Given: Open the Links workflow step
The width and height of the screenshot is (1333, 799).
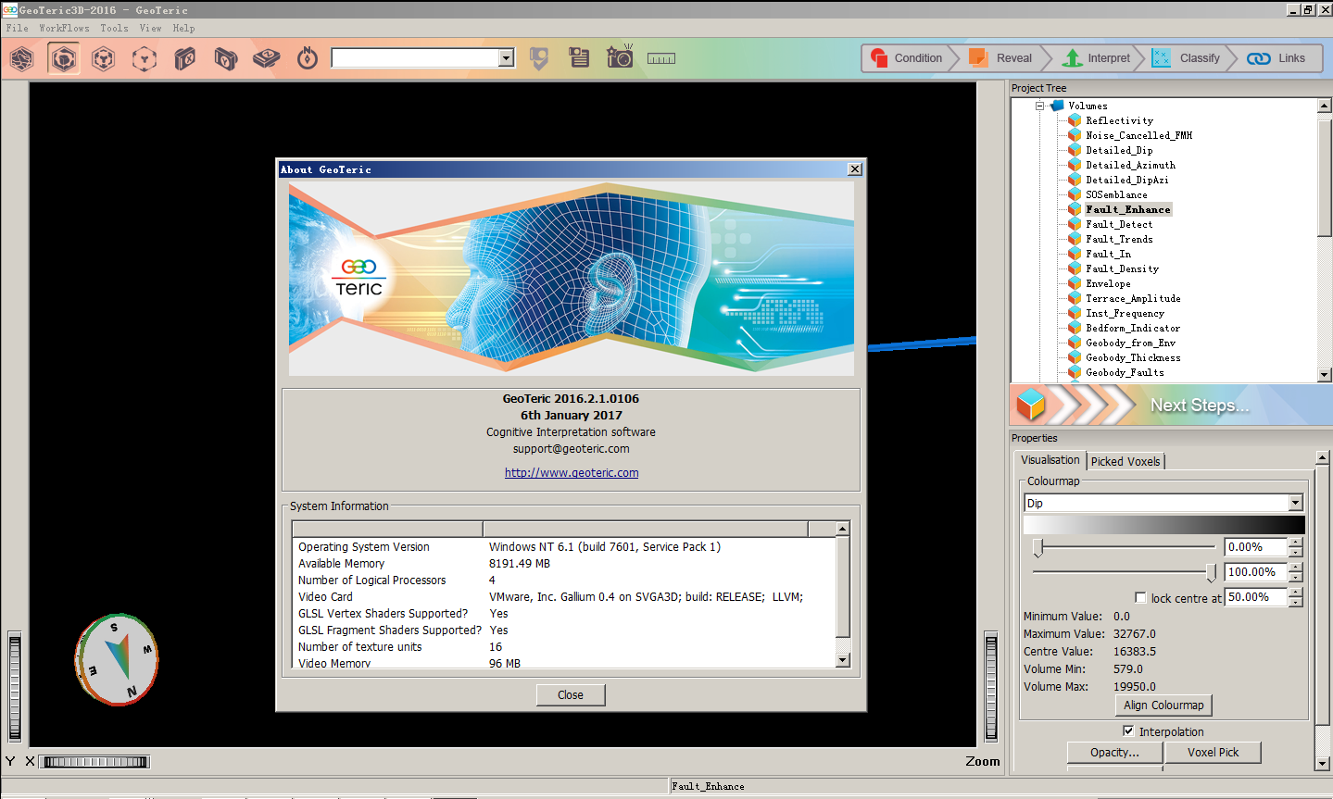Looking at the screenshot, I should [x=1276, y=58].
